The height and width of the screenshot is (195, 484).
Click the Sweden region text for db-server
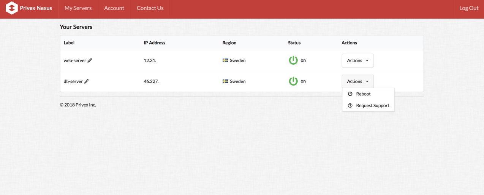click(x=238, y=81)
